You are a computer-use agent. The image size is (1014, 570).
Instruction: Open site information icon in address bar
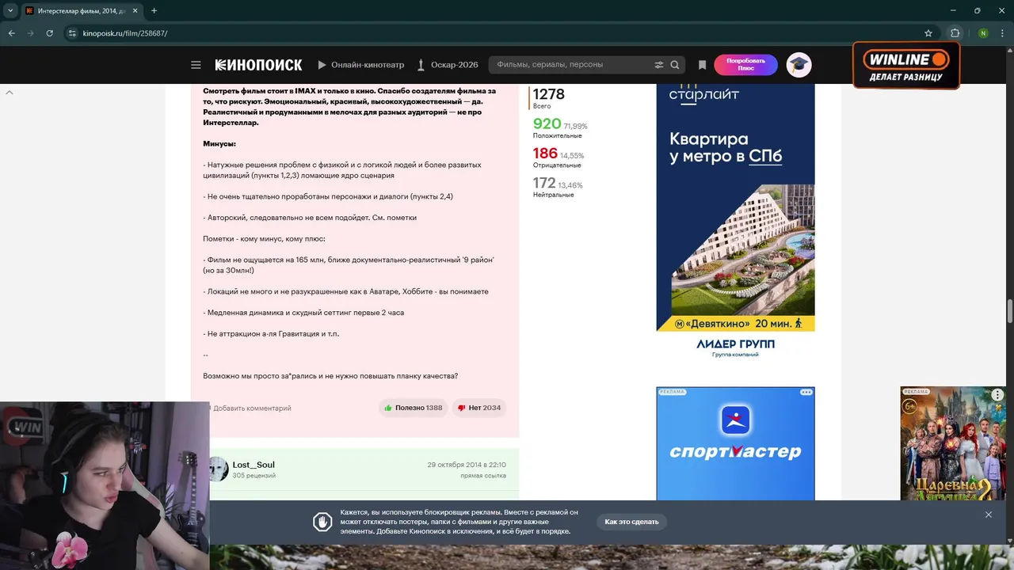(72, 33)
